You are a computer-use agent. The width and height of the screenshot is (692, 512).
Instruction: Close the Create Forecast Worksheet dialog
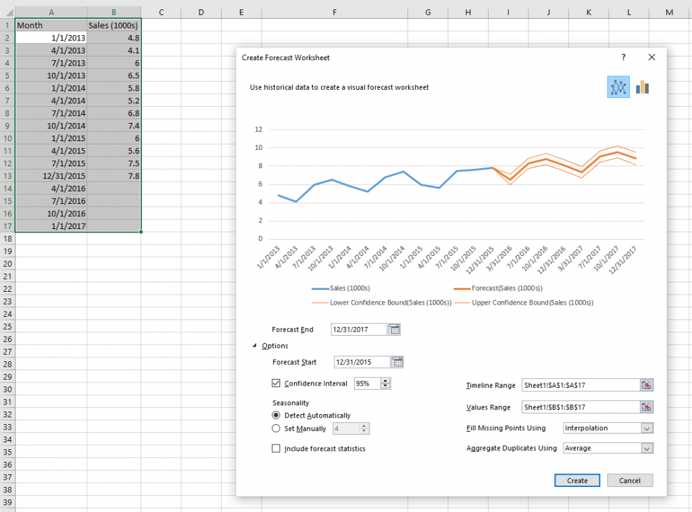coord(651,57)
